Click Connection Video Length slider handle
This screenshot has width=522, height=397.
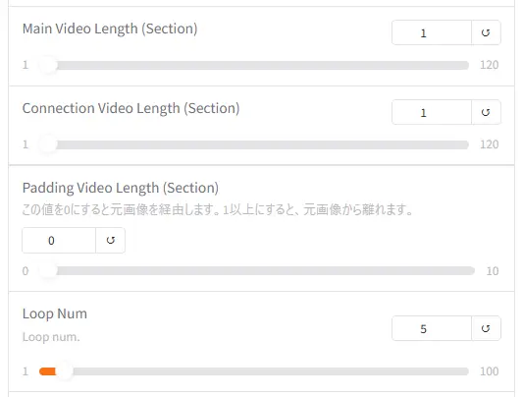48,144
